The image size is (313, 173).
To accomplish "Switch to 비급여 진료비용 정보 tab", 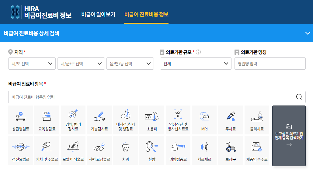I will pos(146,14).
